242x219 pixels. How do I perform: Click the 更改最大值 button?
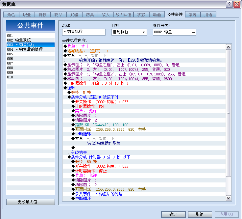31,202
